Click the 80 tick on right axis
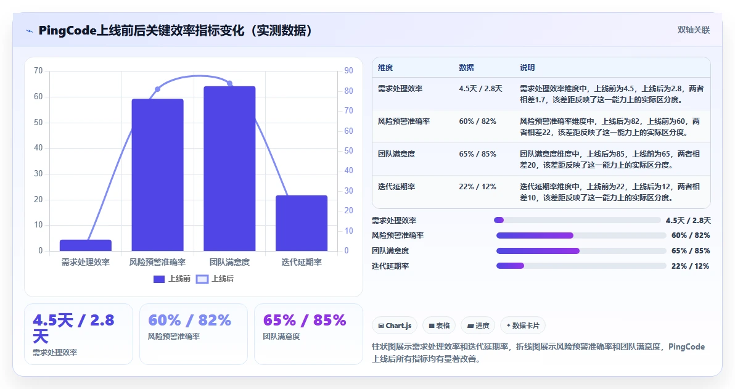This screenshot has width=735, height=389. (x=349, y=91)
